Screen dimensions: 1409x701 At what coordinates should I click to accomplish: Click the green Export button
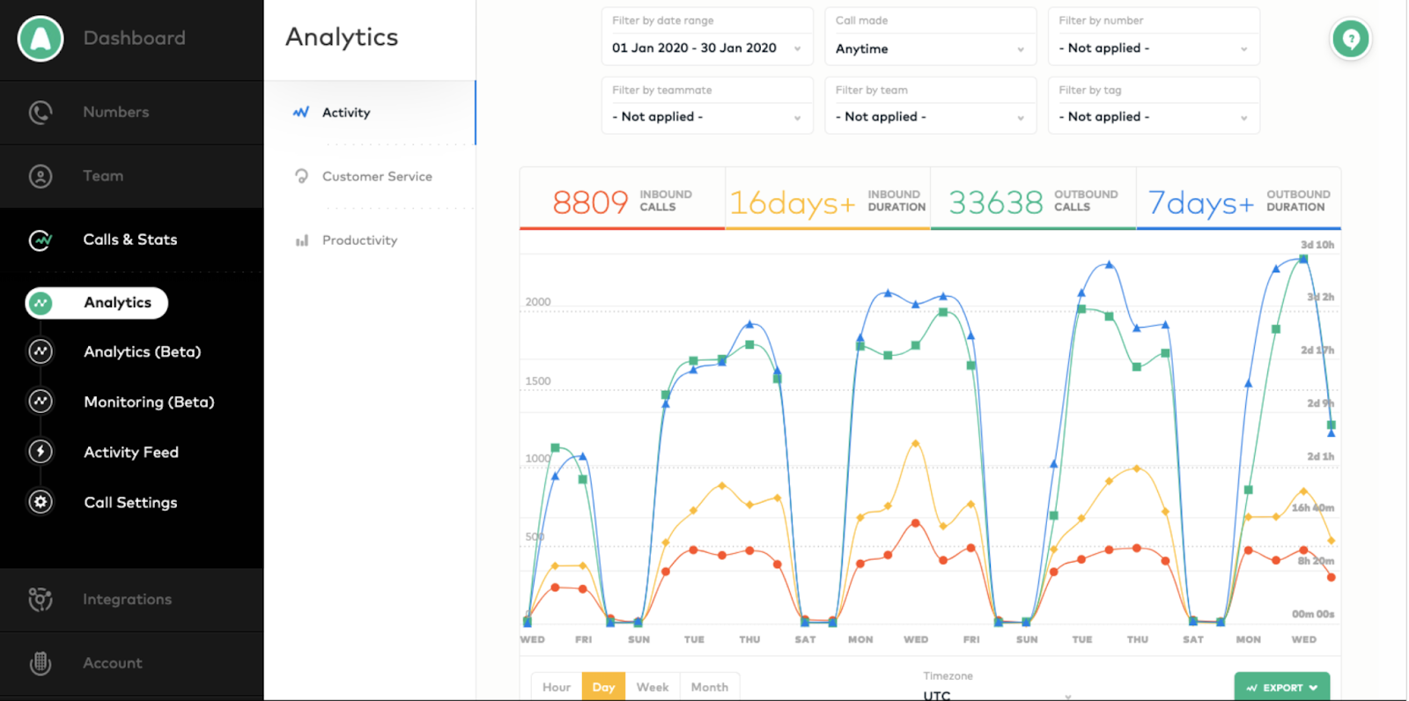pos(1282,687)
